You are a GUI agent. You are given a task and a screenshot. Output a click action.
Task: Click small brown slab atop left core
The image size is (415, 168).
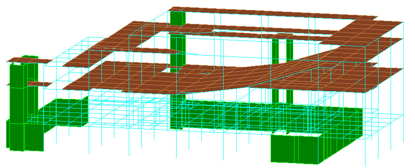[29, 60]
